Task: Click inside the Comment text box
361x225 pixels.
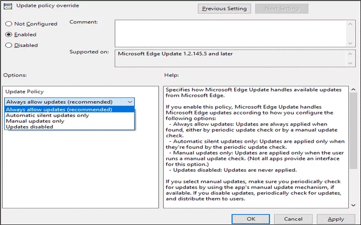Action: 230,33
